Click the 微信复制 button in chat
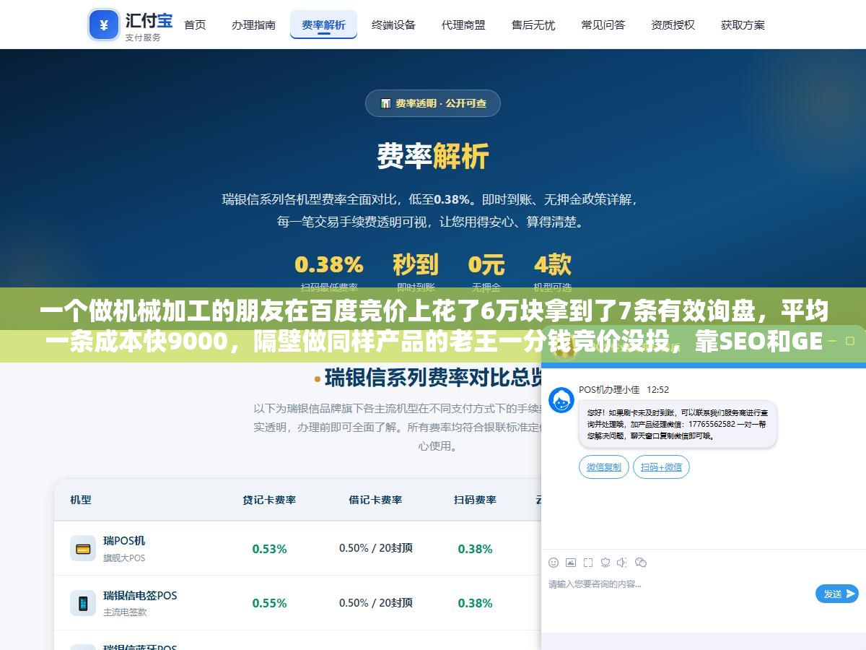 point(604,467)
